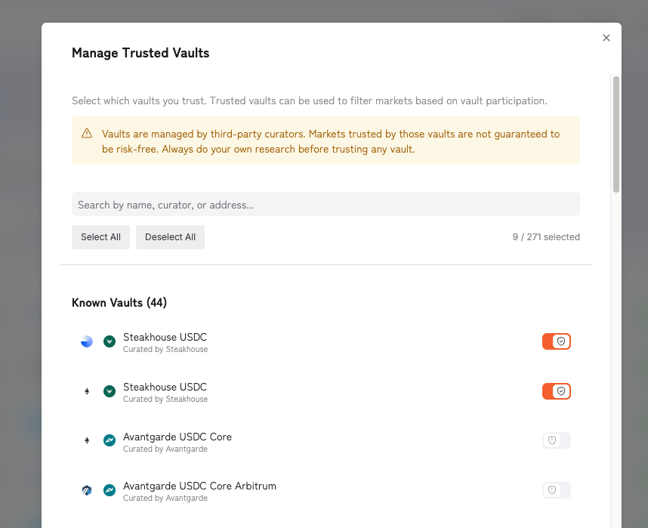Click Avantgarde logo in USDC Core Arbitrum row
The height and width of the screenshot is (528, 648).
pos(110,490)
